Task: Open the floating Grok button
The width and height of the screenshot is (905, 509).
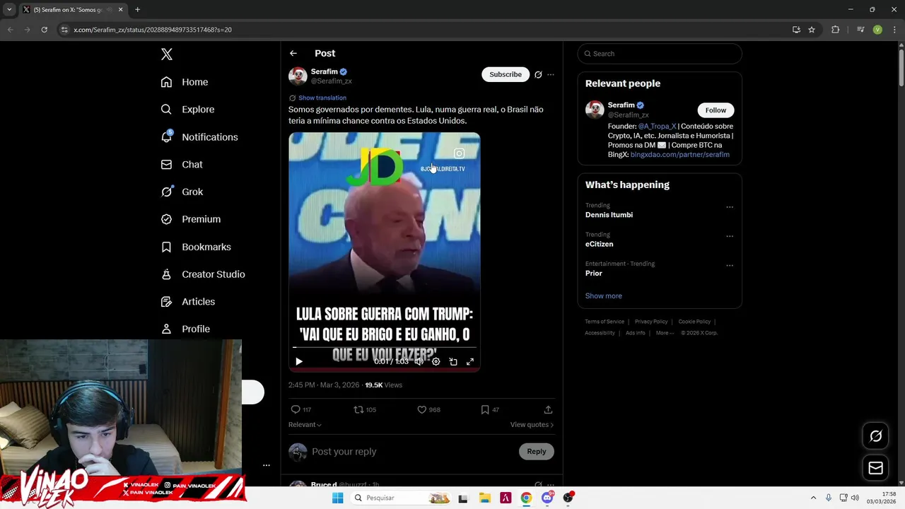Action: coord(875,436)
